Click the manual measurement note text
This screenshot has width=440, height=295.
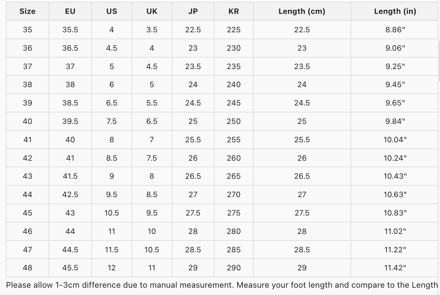[x=222, y=285]
